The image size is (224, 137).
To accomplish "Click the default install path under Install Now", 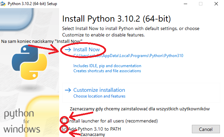I will [x=128, y=56].
